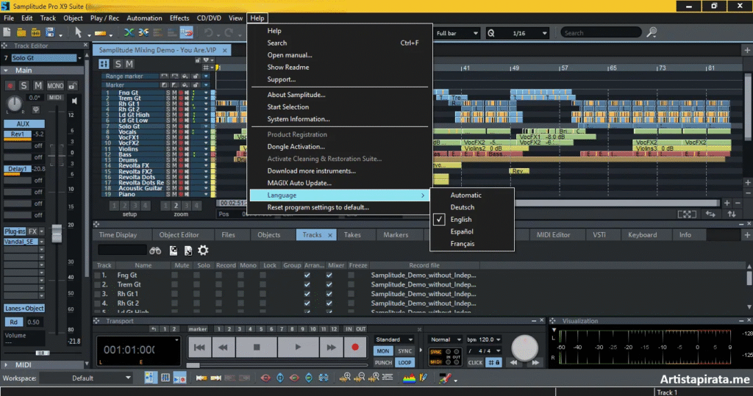Switch to the Markers tab
This screenshot has width=753, height=396.
pos(396,234)
